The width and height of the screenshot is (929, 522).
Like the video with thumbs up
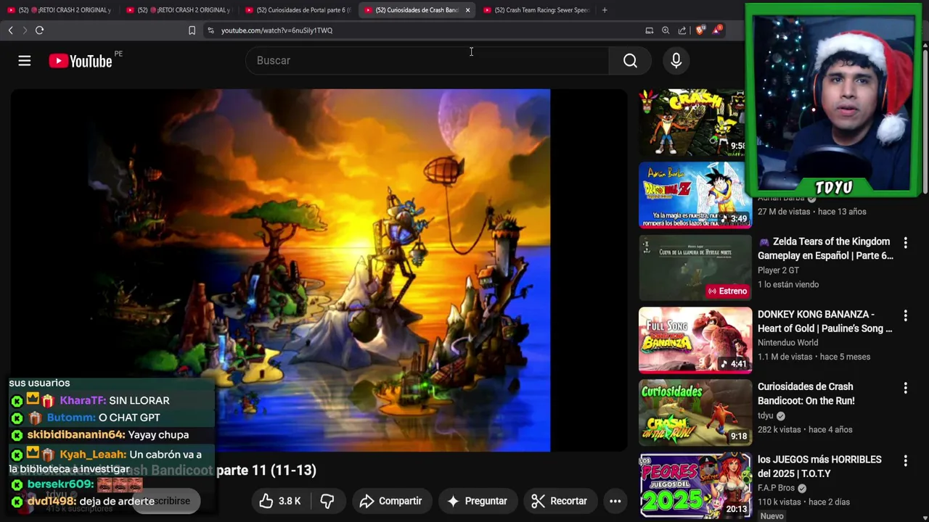click(x=280, y=501)
